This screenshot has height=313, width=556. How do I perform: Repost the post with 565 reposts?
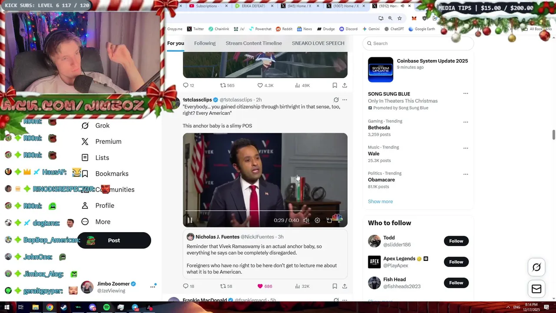[227, 86]
